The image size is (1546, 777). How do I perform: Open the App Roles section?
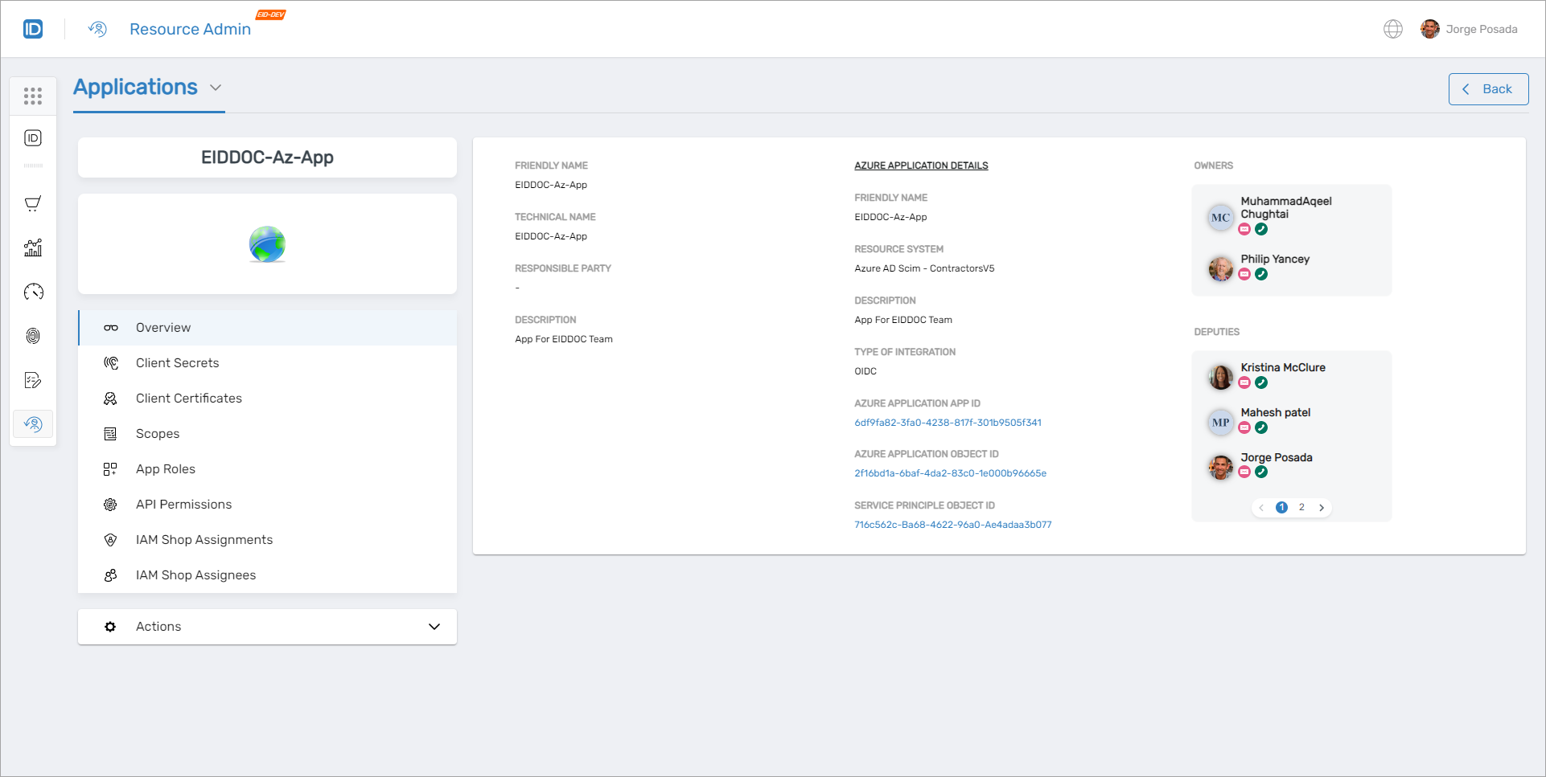pos(166,468)
